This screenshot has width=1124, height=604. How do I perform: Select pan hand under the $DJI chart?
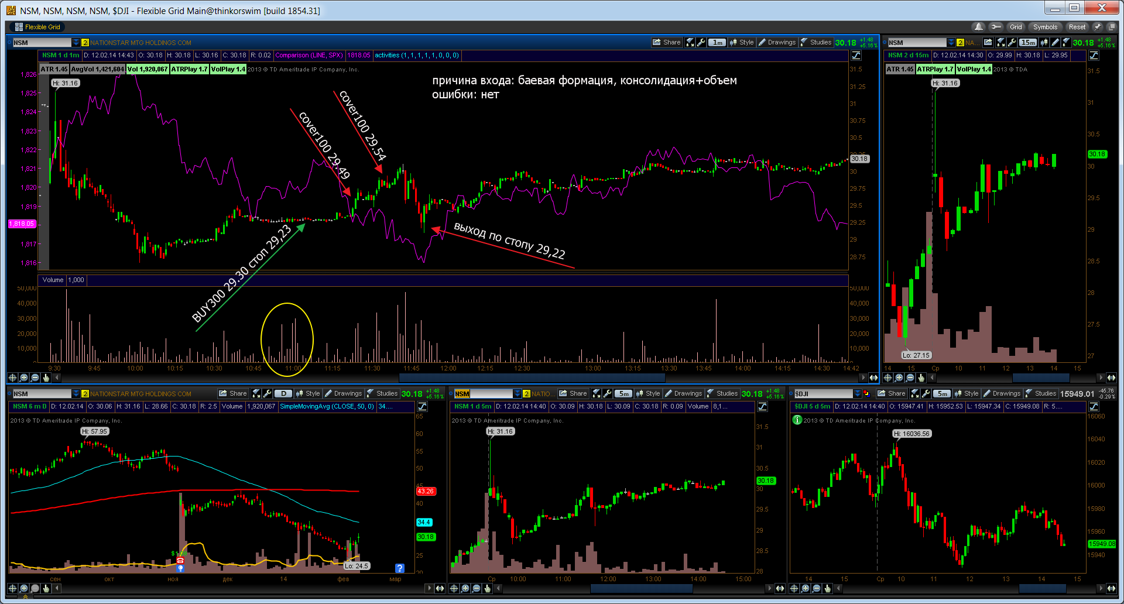[827, 588]
